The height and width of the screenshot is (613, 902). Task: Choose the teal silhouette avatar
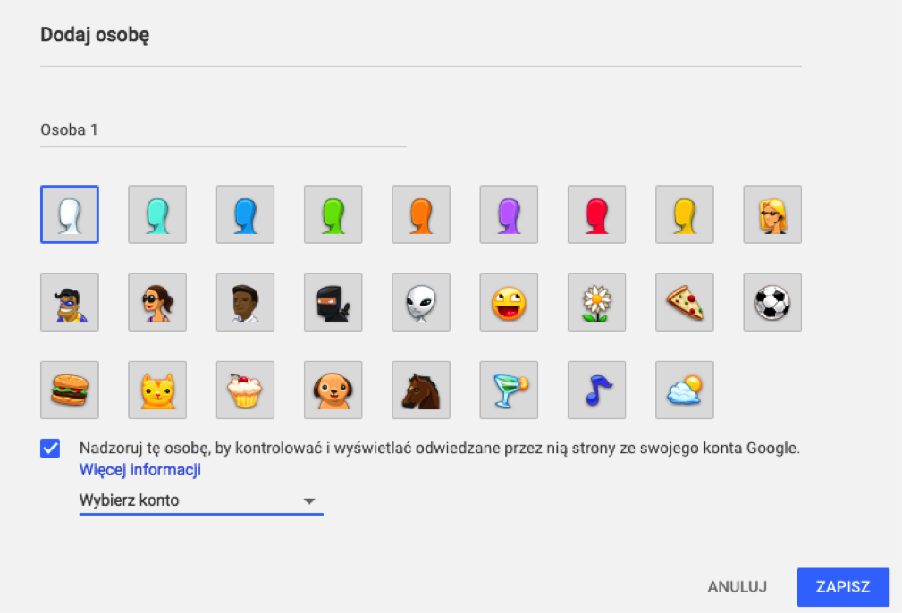tap(157, 214)
